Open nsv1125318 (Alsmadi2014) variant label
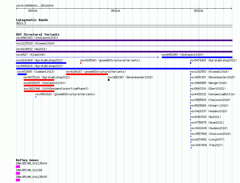The width and height of the screenshot is (240, 183). [36, 43]
